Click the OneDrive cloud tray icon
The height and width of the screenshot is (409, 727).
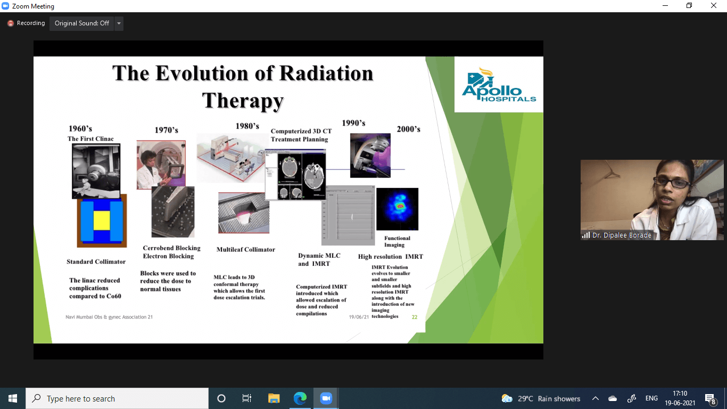(x=613, y=398)
